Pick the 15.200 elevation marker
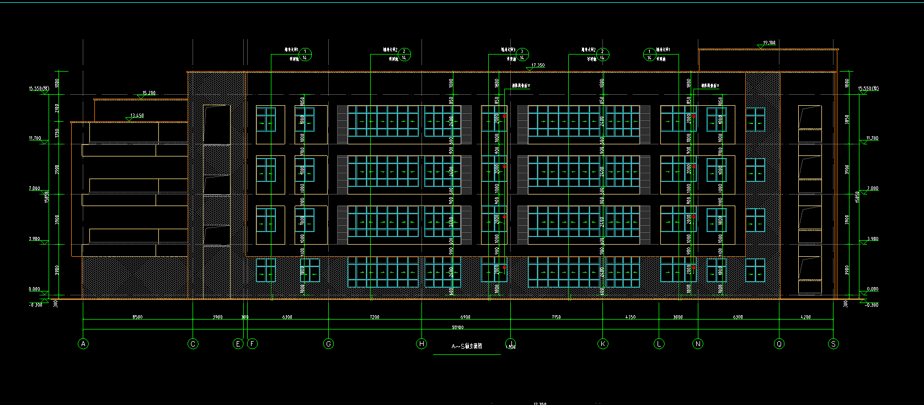Viewport: 924px width, 405px height. tap(149, 93)
